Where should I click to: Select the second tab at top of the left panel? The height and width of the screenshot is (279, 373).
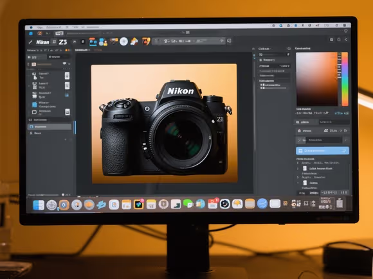click(58, 57)
